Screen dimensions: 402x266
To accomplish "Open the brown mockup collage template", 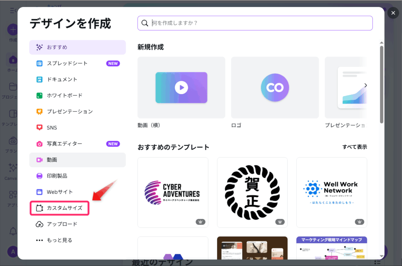I will [x=252, y=248].
